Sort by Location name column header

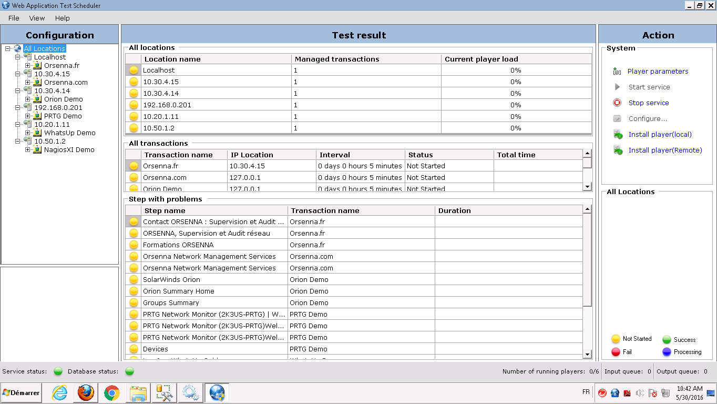(216, 59)
